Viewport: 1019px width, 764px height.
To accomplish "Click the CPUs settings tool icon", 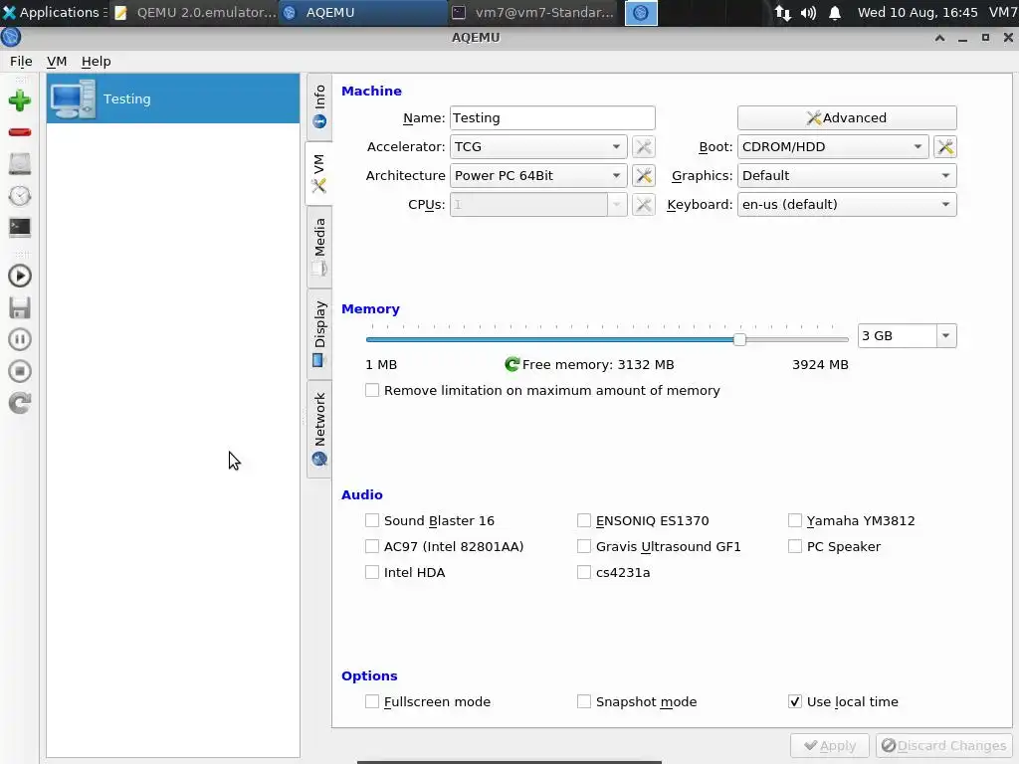I will 644,205.
